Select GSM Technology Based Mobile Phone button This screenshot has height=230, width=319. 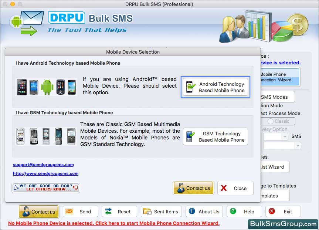216,136
